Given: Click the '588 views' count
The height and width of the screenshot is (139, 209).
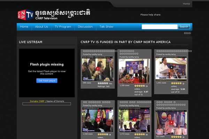Looking at the screenshot, I should click(87, 83).
